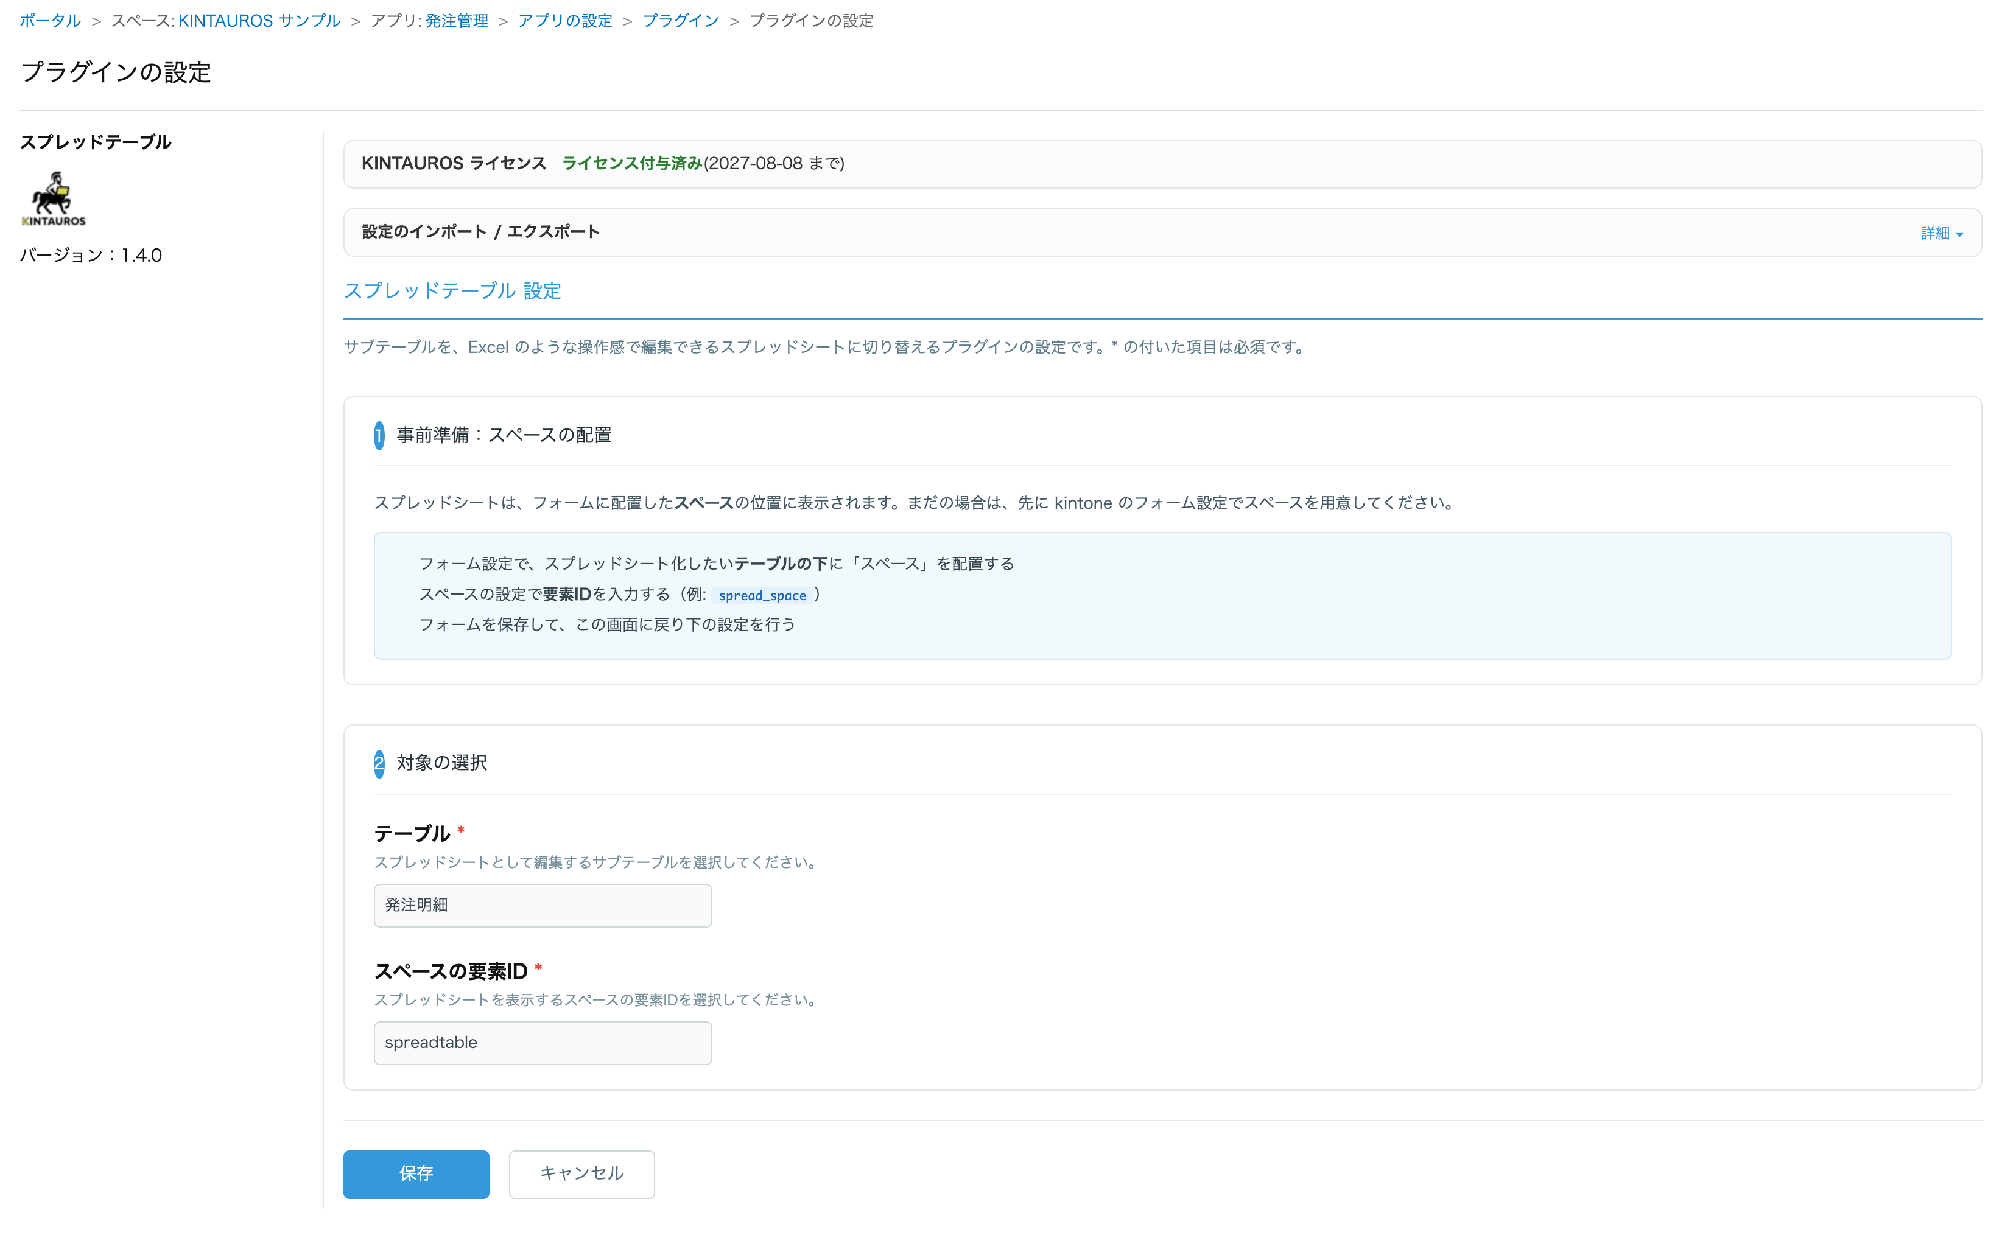2002x1238 pixels.
Task: Click the スペースの要素ID field label
Action: pyautogui.click(x=451, y=971)
